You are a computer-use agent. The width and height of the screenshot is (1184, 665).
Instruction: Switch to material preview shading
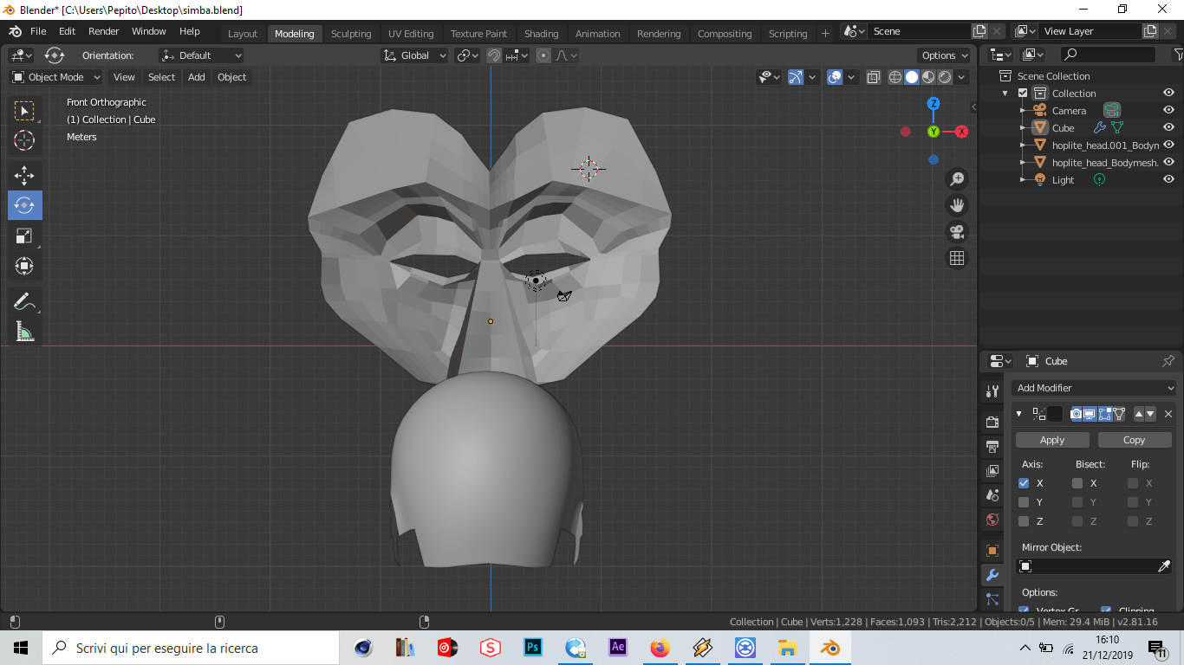pyautogui.click(x=928, y=77)
